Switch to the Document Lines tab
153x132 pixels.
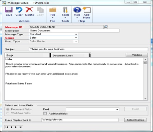pyautogui.click(x=71, y=55)
